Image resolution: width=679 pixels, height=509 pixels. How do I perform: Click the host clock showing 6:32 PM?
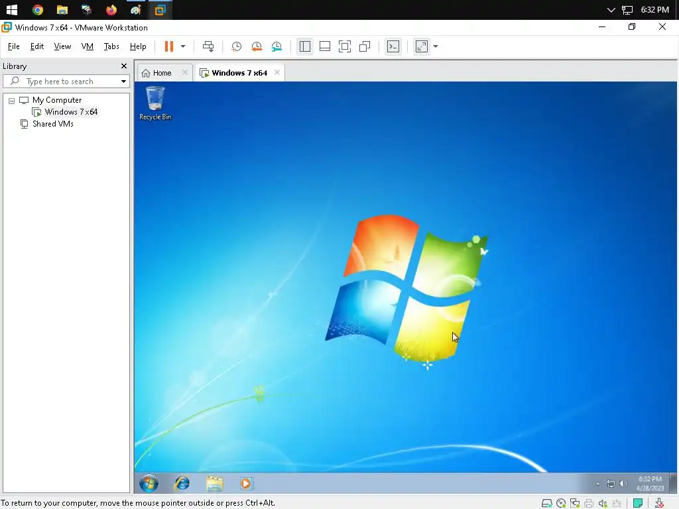pos(654,10)
